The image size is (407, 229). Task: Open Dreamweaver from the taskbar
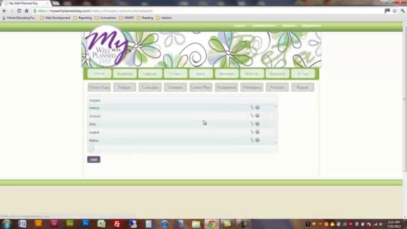point(70,224)
